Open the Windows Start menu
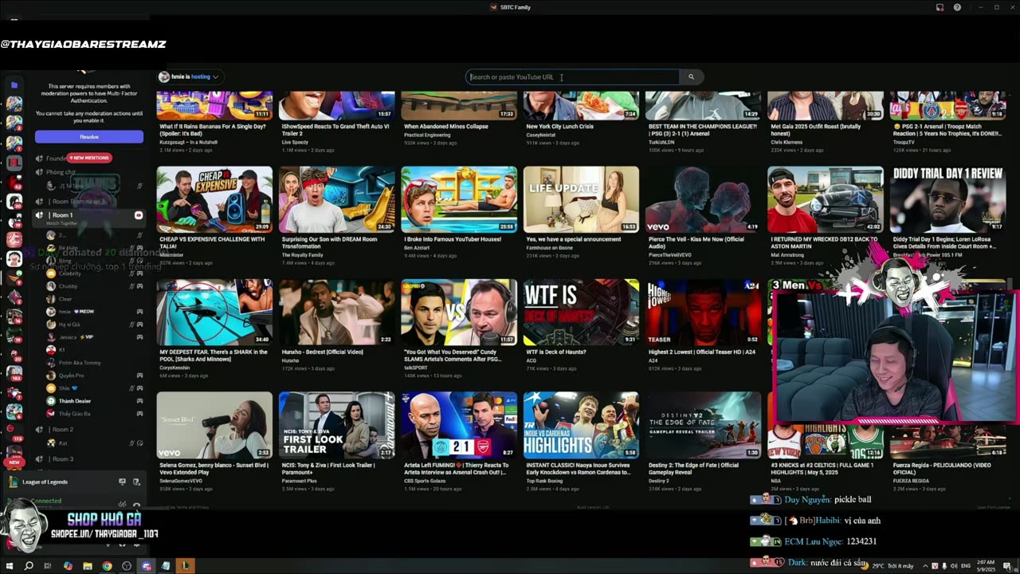This screenshot has height=574, width=1020. click(x=9, y=566)
